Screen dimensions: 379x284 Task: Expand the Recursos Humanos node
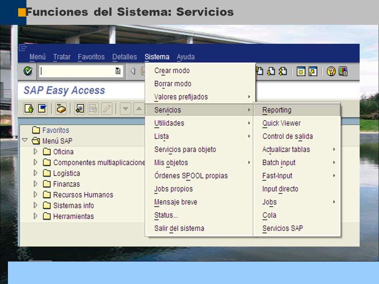pos(36,194)
